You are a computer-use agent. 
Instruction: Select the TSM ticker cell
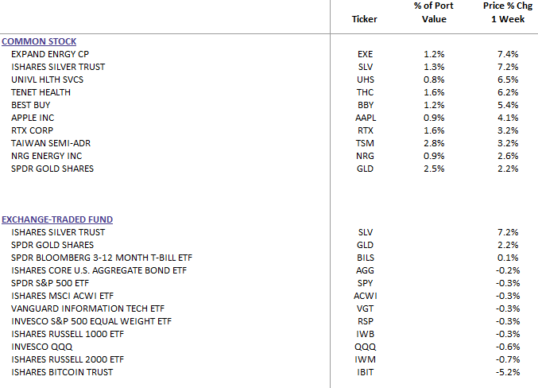coord(365,143)
